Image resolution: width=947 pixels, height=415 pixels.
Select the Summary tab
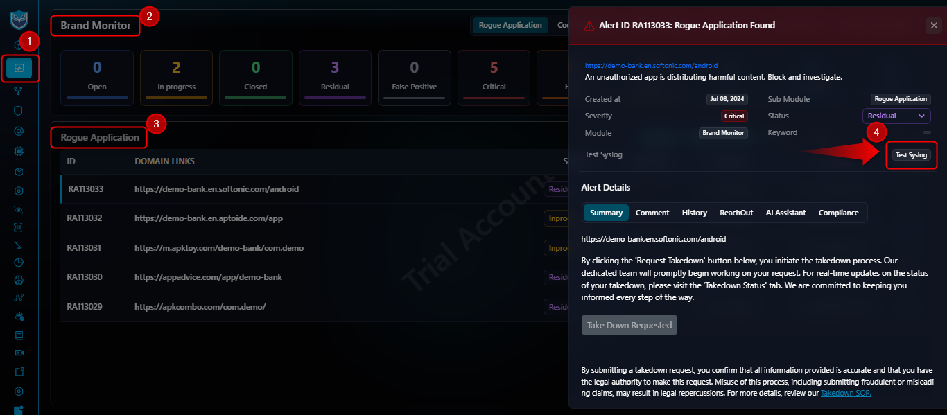[x=606, y=213]
